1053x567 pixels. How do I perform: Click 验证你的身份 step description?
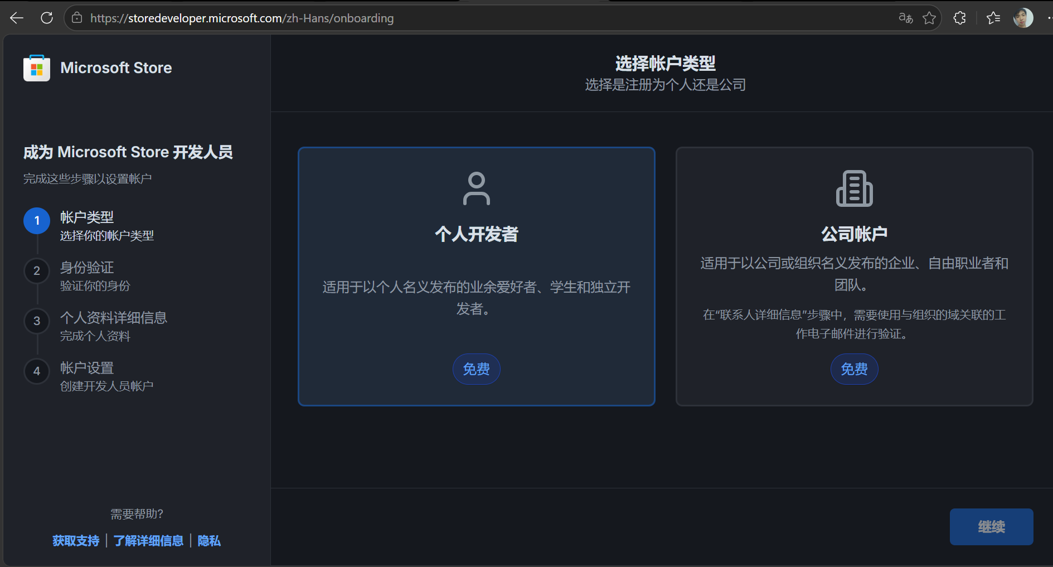click(x=95, y=286)
